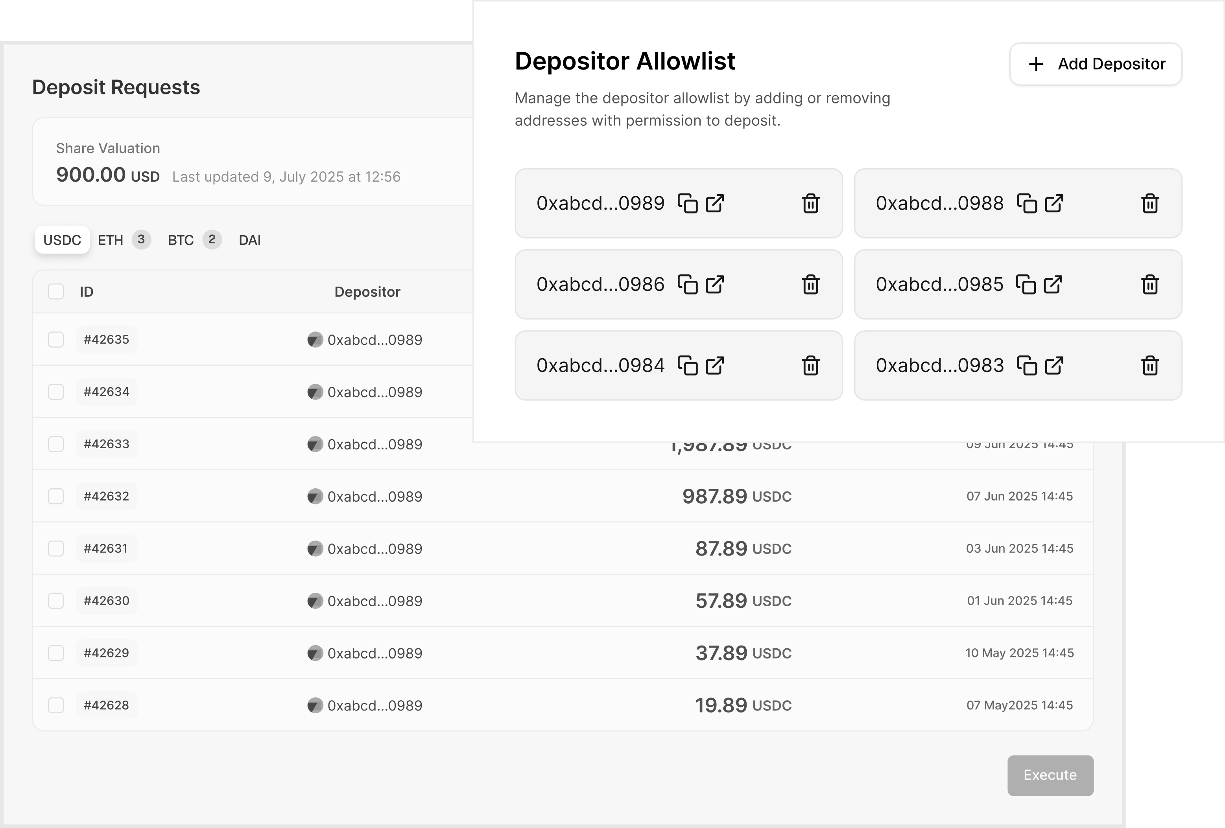1225x828 pixels.
Task: Open 0xabcd...0988 via external link icon
Action: pos(1054,203)
